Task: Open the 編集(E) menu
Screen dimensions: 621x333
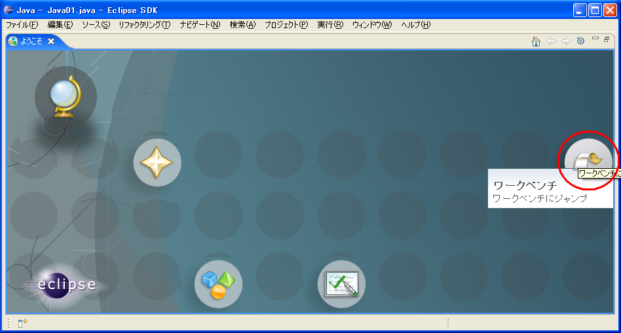Action: (x=60, y=24)
